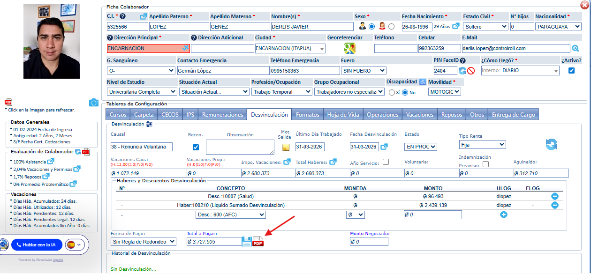
Task: Click the blue refresh icon next to Tipo Renta
Action: [x=551, y=144]
